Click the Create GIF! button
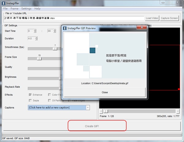 point(92,126)
